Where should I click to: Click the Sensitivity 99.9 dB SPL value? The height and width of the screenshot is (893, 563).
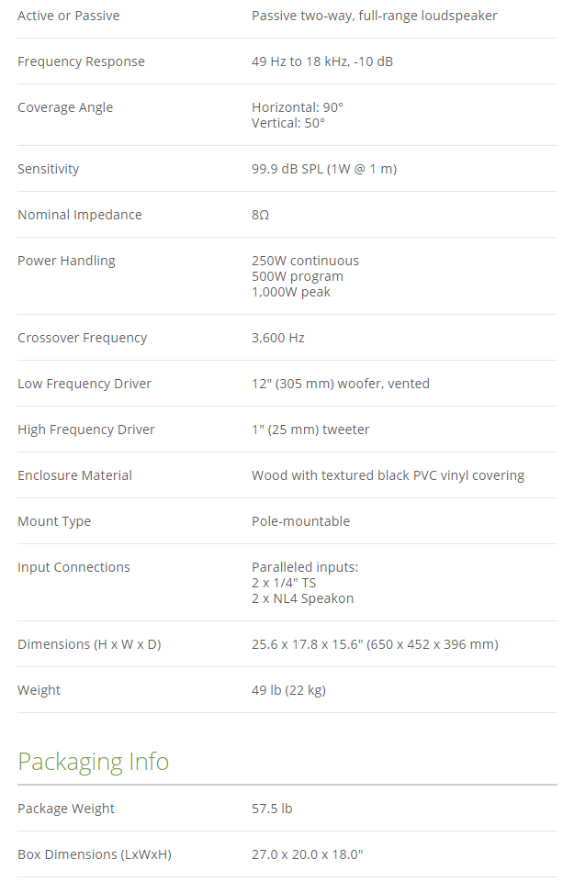[x=324, y=169]
